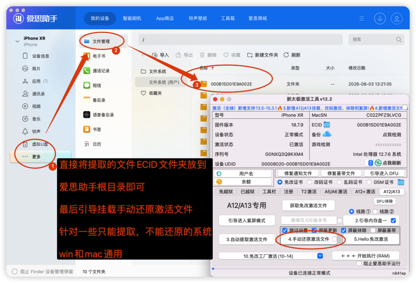Image resolution: width=416 pixels, height=283 pixels.
Task: Click the 搜索 search field
Action: point(376,39)
